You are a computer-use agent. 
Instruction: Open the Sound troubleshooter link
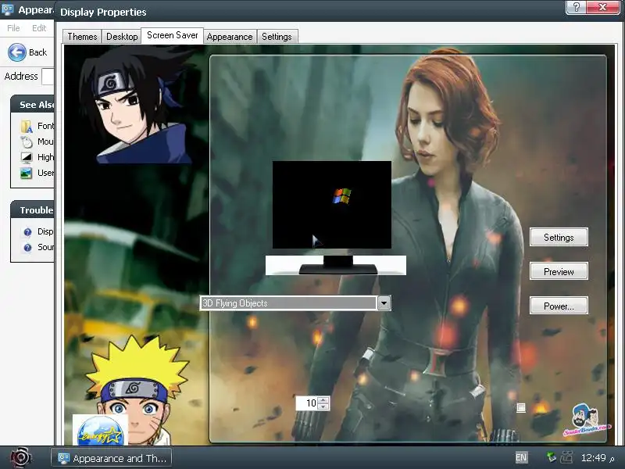45,247
